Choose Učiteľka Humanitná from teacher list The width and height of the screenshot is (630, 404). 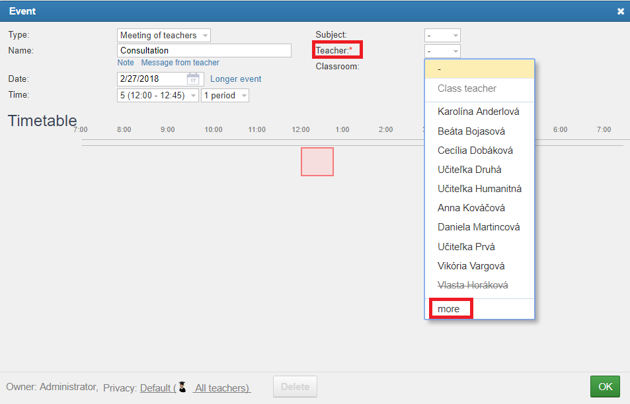(x=480, y=189)
